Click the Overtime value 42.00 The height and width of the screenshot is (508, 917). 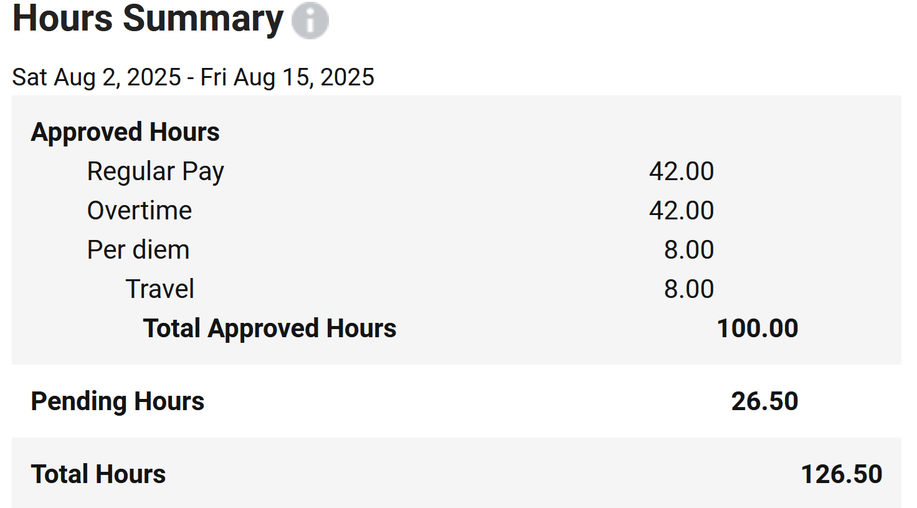tap(682, 211)
